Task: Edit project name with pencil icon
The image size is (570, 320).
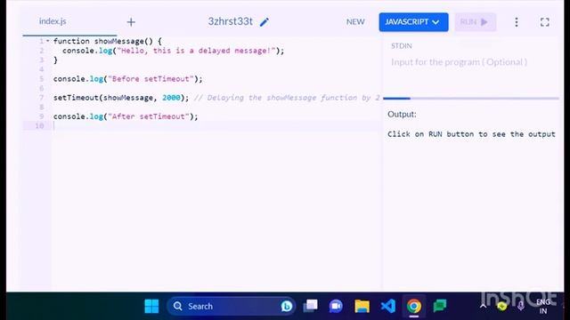Action: 265,22
